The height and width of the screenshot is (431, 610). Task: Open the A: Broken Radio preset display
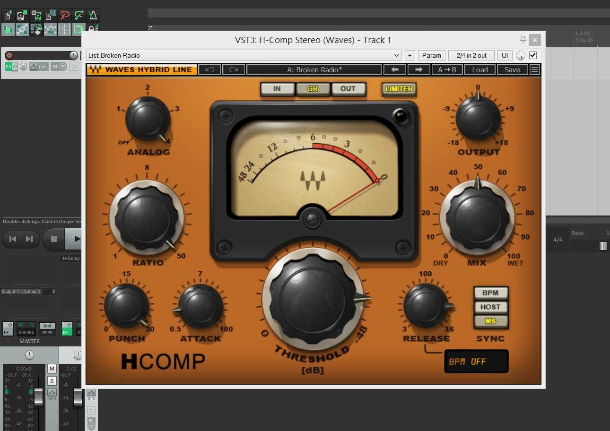pyautogui.click(x=314, y=70)
